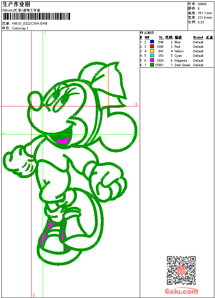Select the dark green color swatch
This screenshot has width=215, height=298.
152,65
